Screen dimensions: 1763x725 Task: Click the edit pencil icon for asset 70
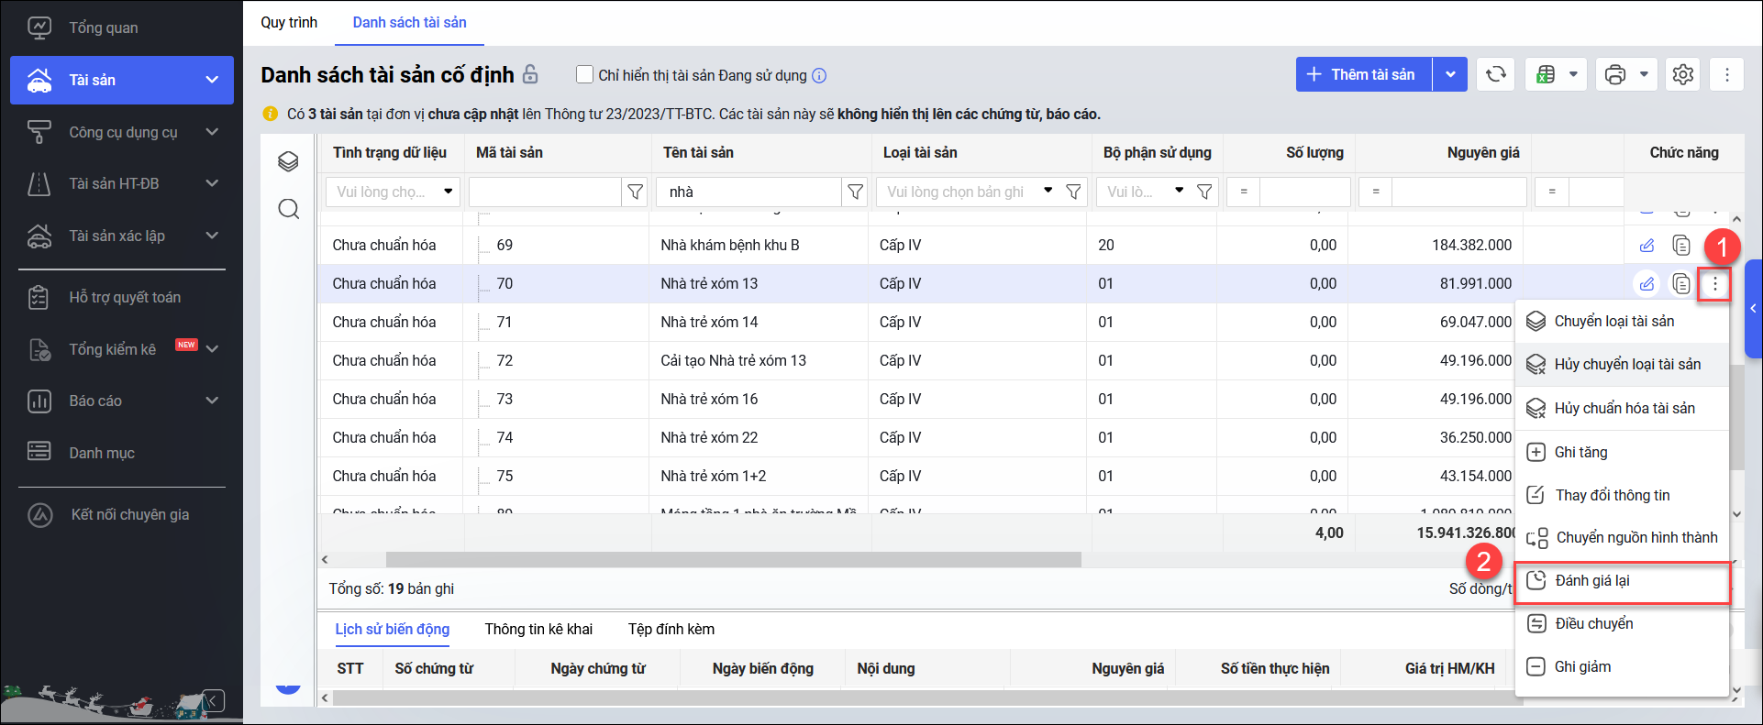point(1647,284)
